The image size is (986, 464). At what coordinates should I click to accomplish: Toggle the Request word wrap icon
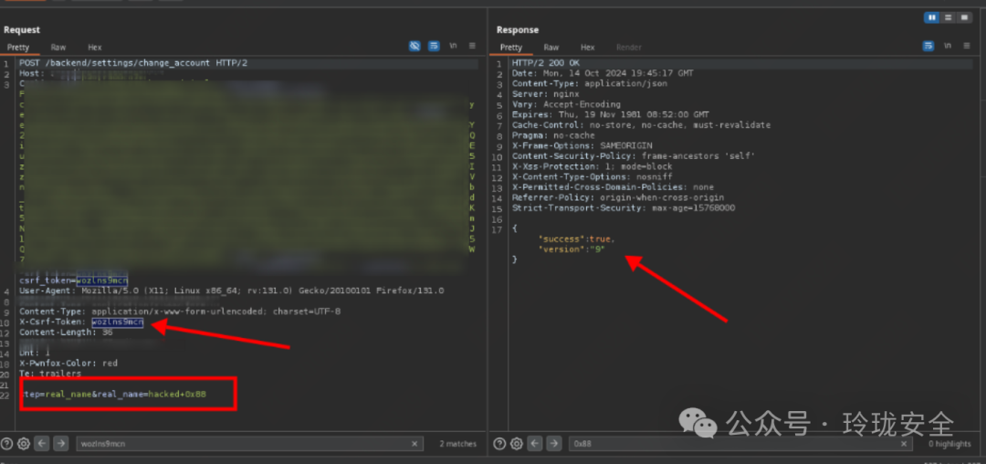(x=434, y=46)
